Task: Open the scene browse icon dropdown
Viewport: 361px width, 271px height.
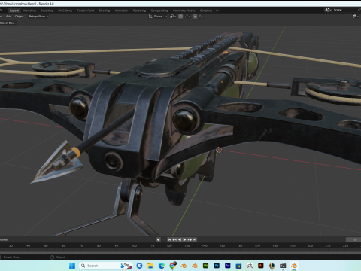Action: [x=328, y=10]
